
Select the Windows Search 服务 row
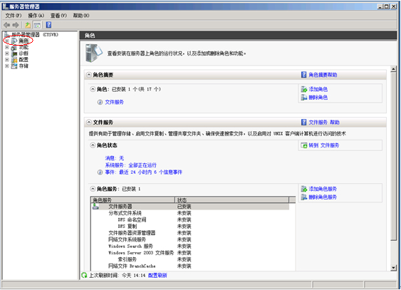point(190,247)
